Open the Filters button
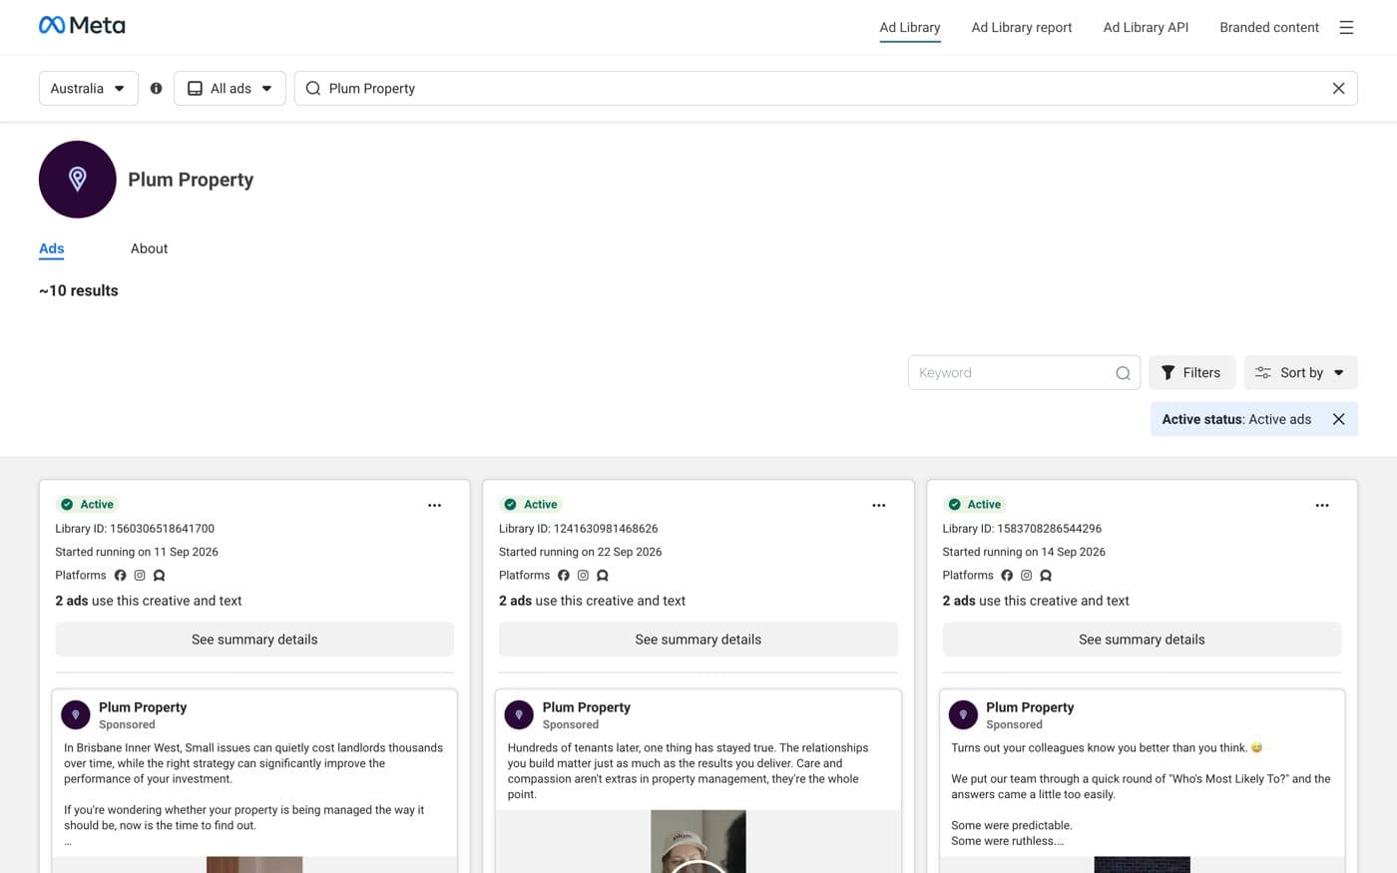 pyautogui.click(x=1191, y=373)
